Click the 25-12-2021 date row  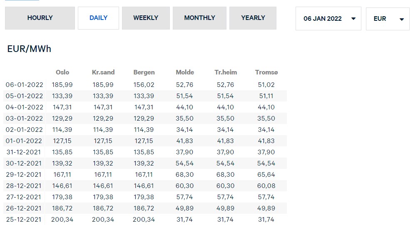(24, 220)
